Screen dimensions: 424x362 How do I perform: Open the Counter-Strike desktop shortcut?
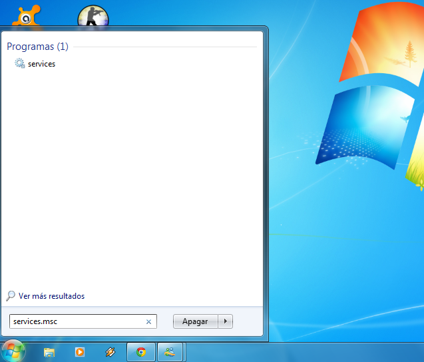(x=93, y=16)
